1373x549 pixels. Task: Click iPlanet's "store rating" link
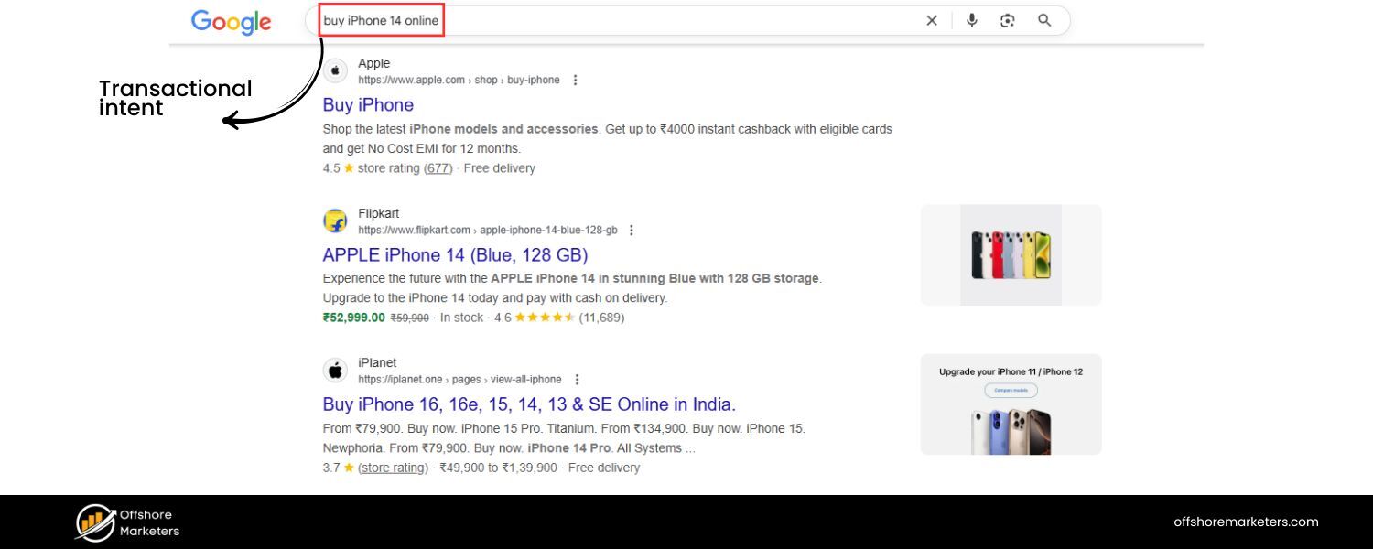tap(393, 468)
